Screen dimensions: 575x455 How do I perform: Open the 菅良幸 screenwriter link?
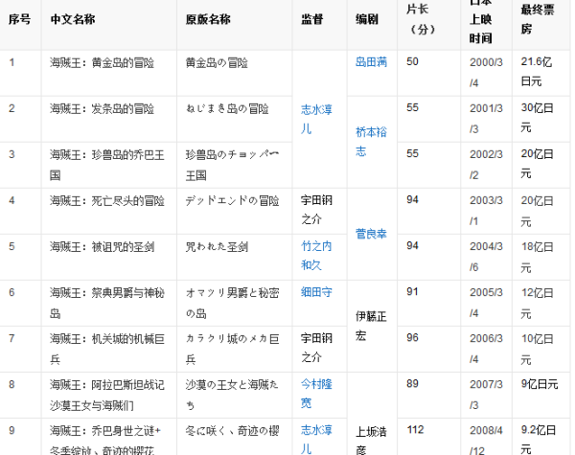click(371, 234)
